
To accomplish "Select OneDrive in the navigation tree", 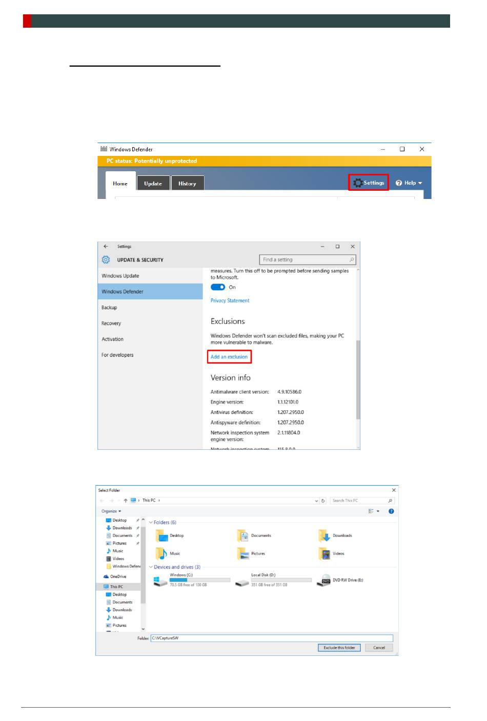I will click(118, 576).
